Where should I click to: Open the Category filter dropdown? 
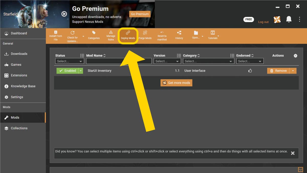pos(209,61)
